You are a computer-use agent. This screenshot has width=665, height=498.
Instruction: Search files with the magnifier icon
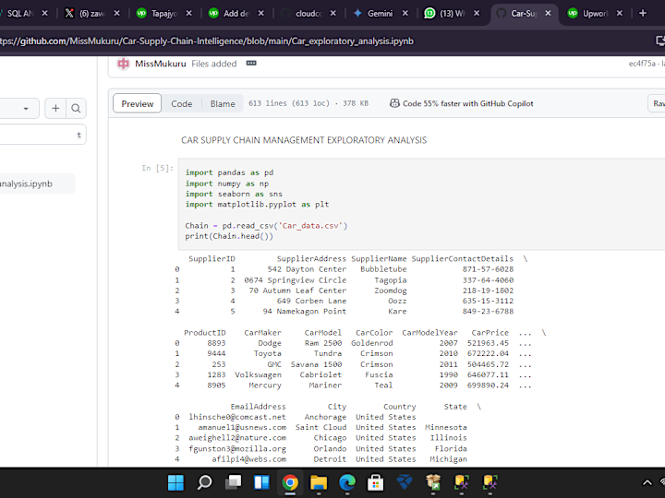pyautogui.click(x=76, y=109)
